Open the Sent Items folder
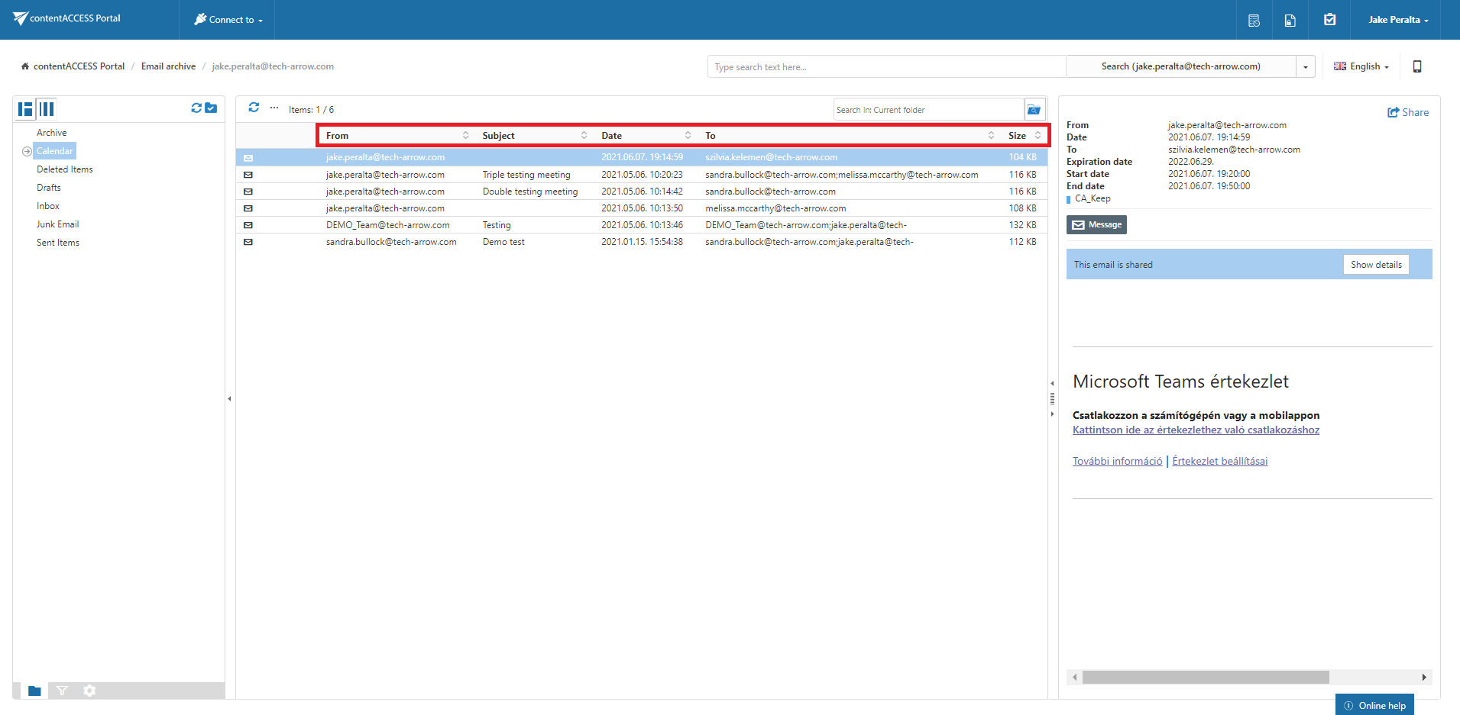 (58, 243)
